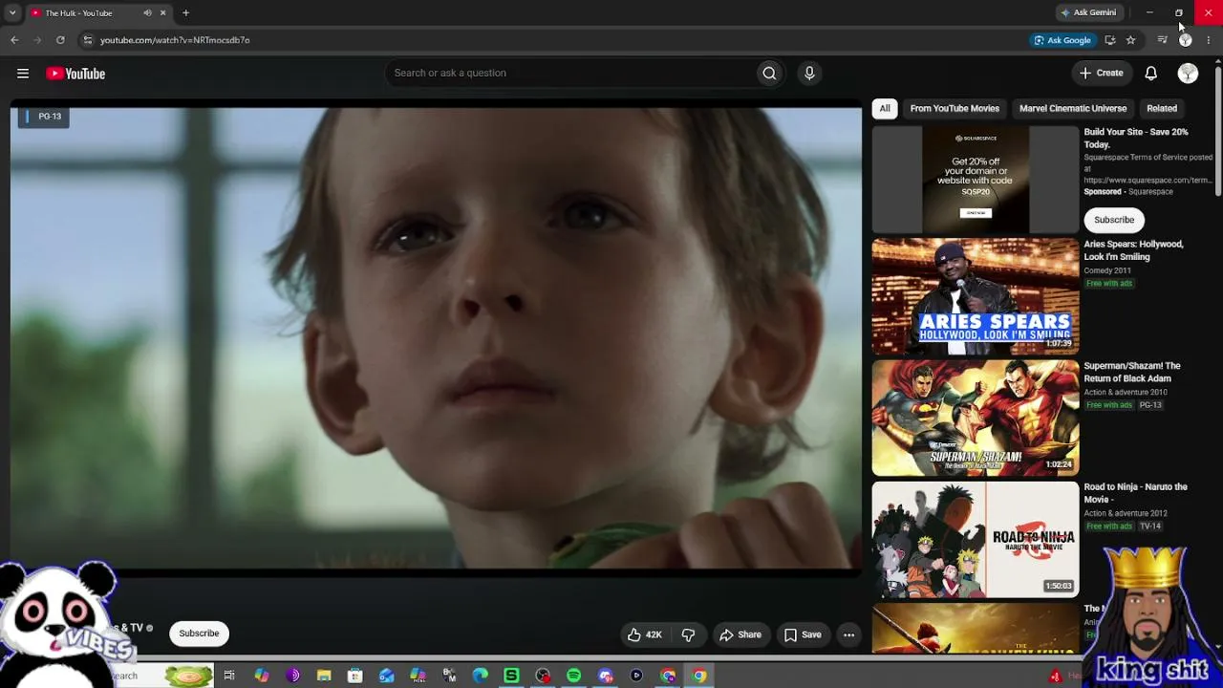1223x688 pixels.
Task: Open YouTube notifications bell
Action: coord(1151,74)
